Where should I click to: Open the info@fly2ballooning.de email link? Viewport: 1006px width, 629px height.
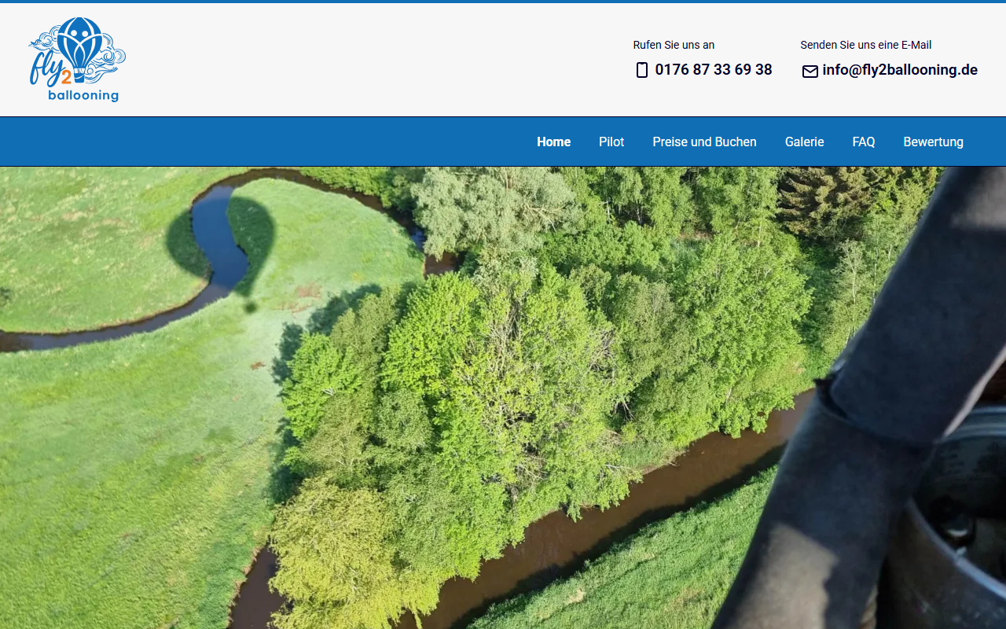(900, 70)
